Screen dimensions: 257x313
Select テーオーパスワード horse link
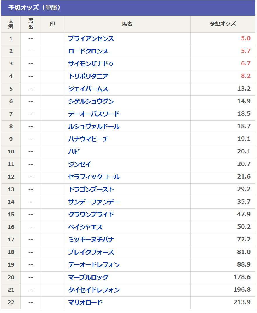click(94, 114)
